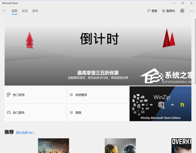The height and width of the screenshot is (153, 196).
Task: Switch to the 游戏 tab
Action: pyautogui.click(x=35, y=11)
